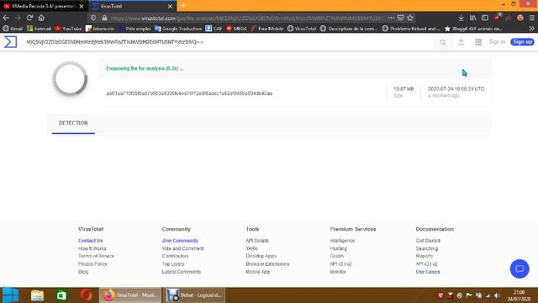Go back with the browser back arrow

tap(6, 18)
